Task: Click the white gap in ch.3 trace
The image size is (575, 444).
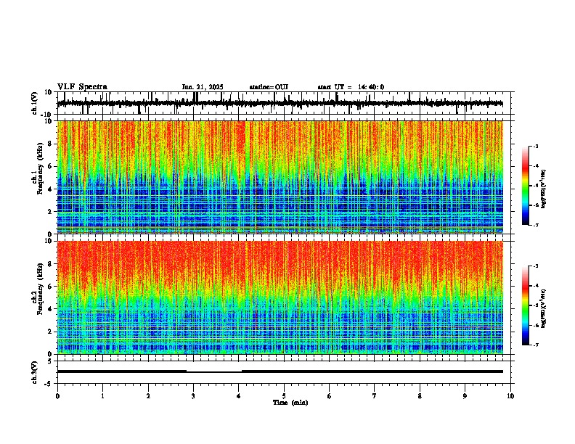Action: pos(214,371)
